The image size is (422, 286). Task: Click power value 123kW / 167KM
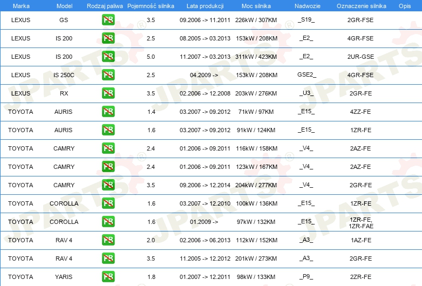click(256, 167)
